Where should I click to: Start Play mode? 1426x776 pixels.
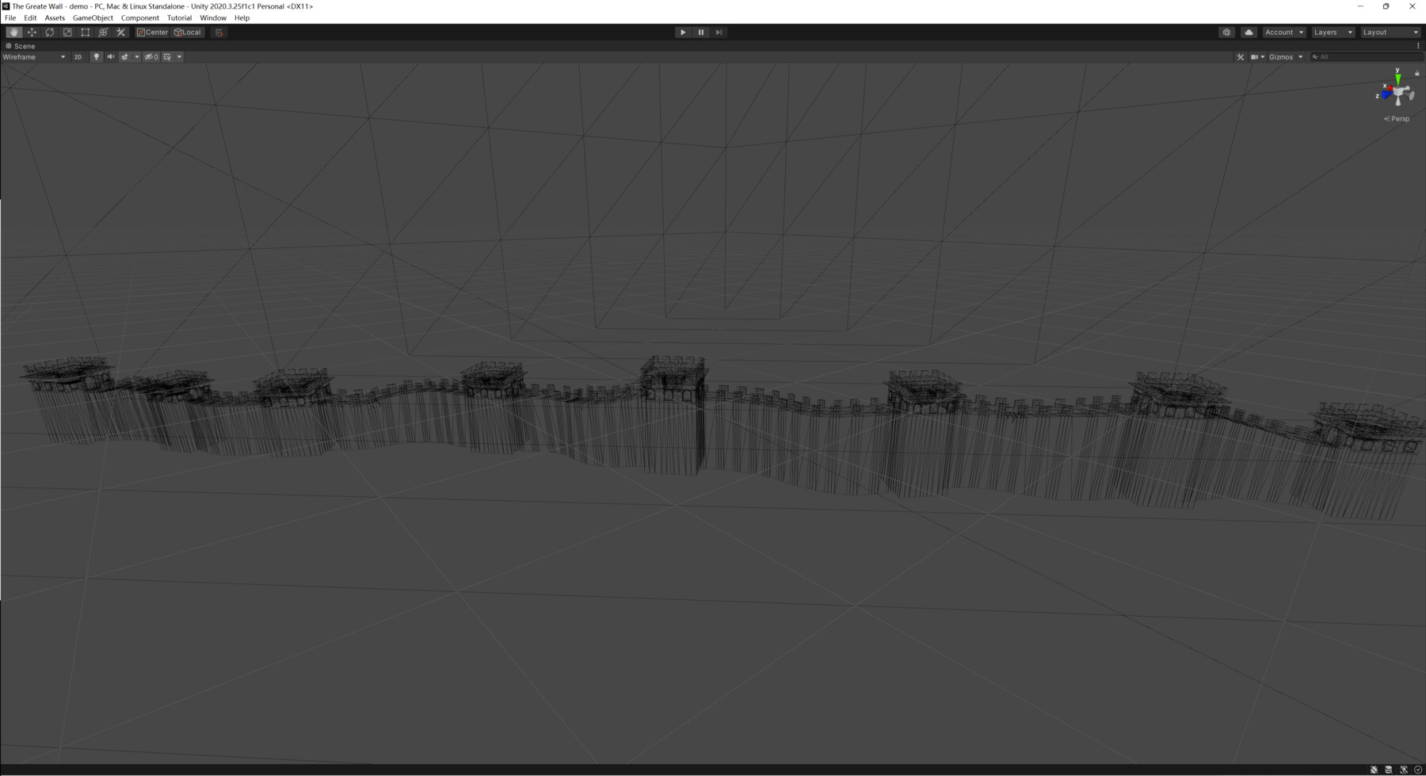click(x=683, y=32)
